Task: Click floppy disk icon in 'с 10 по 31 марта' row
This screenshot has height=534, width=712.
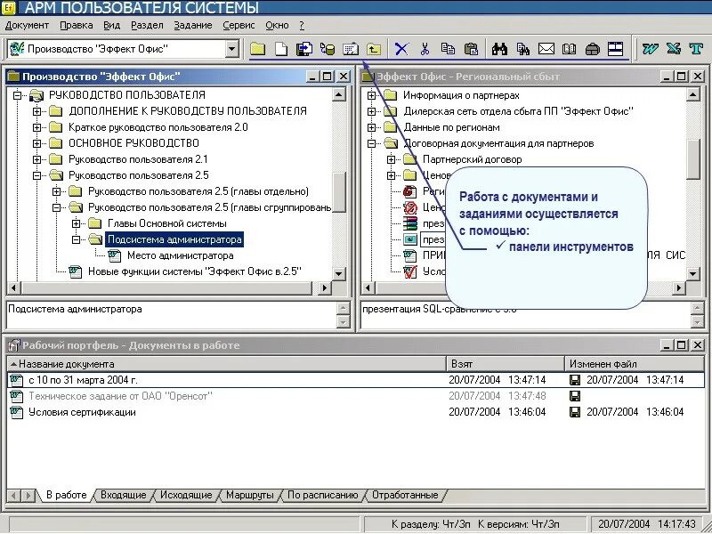Action: coord(575,380)
